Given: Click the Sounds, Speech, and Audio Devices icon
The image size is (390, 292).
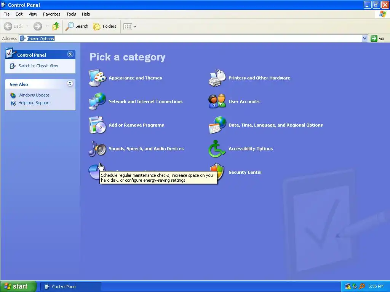Looking at the screenshot, I should click(x=97, y=149).
